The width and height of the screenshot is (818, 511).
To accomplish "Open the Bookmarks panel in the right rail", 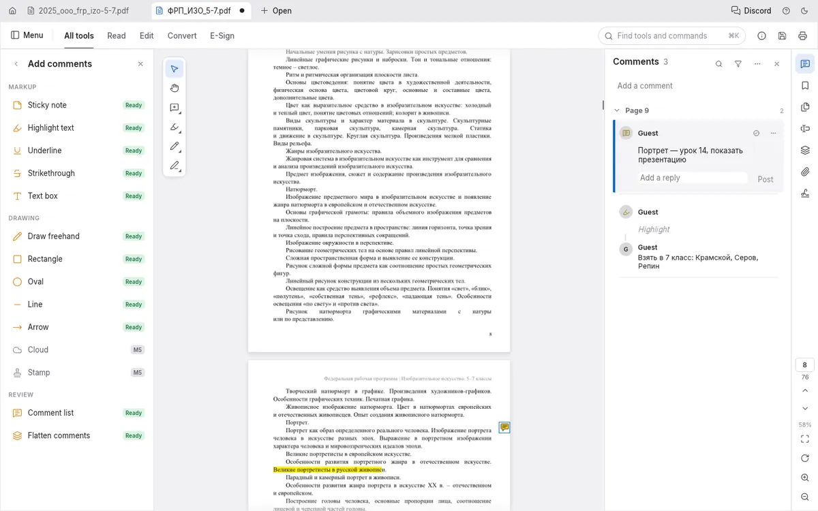I will 805,85.
